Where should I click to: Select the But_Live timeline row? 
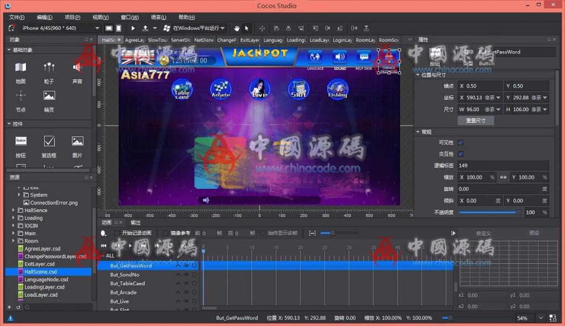119,302
